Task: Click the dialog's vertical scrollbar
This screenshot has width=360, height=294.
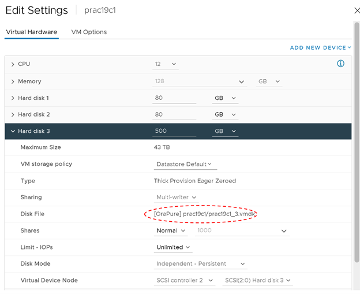Action: pos(356,144)
